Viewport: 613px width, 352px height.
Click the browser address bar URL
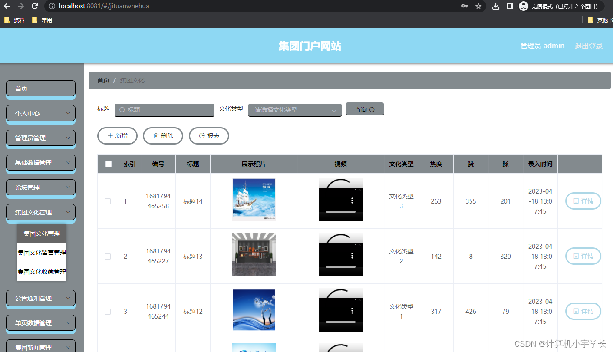(x=104, y=6)
